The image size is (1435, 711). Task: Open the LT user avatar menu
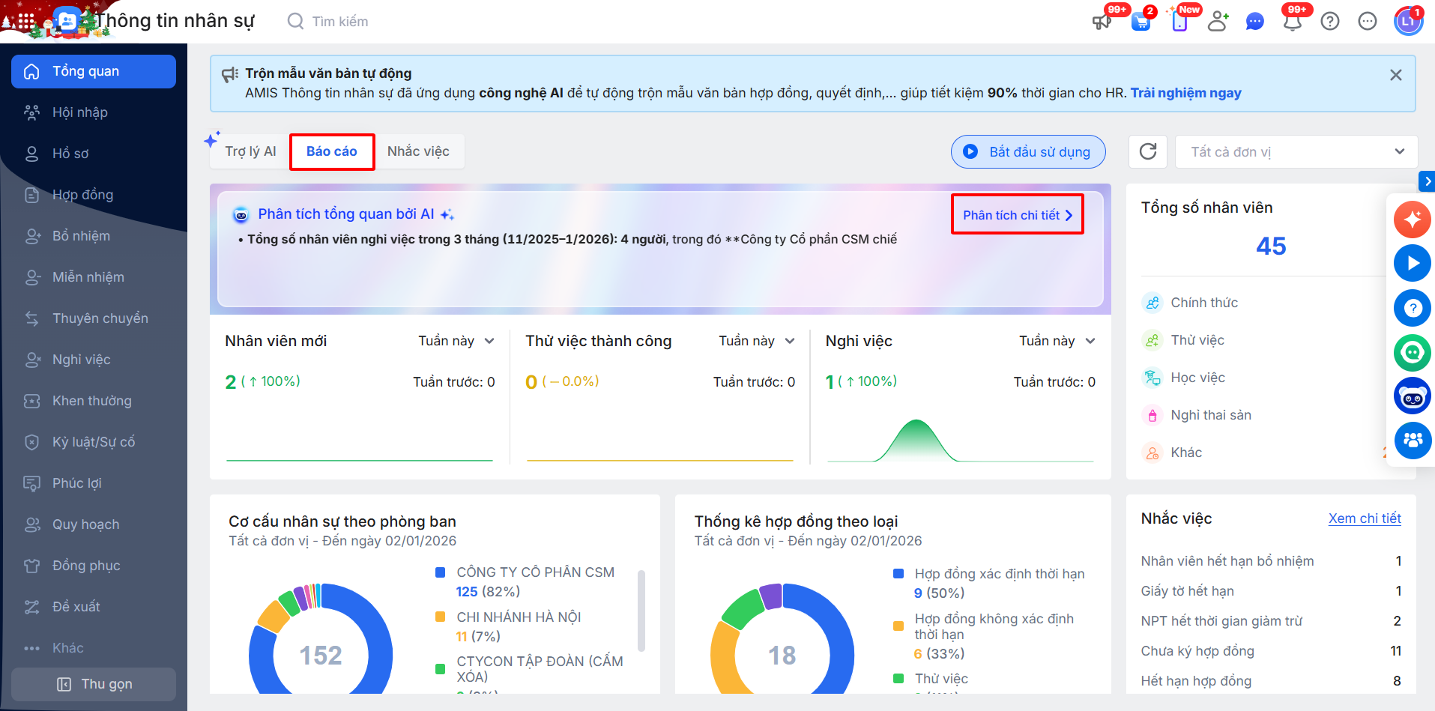pyautogui.click(x=1408, y=21)
